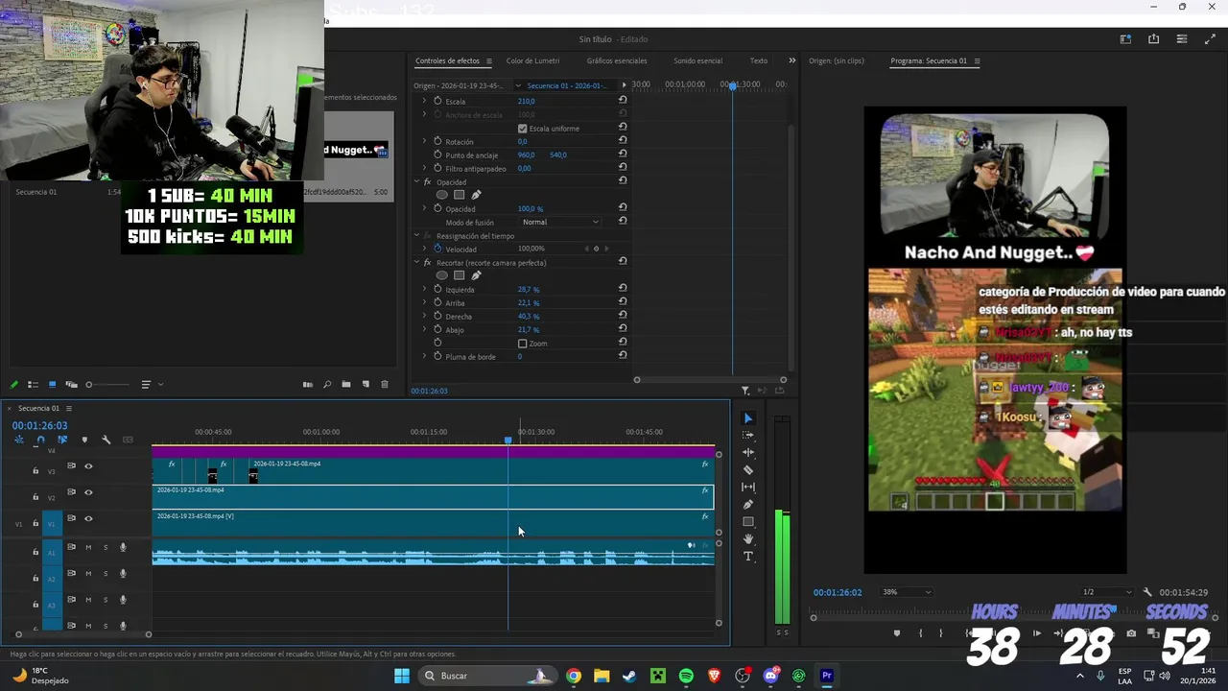Choose free-draw pen mask under Opacidad

coord(476,195)
